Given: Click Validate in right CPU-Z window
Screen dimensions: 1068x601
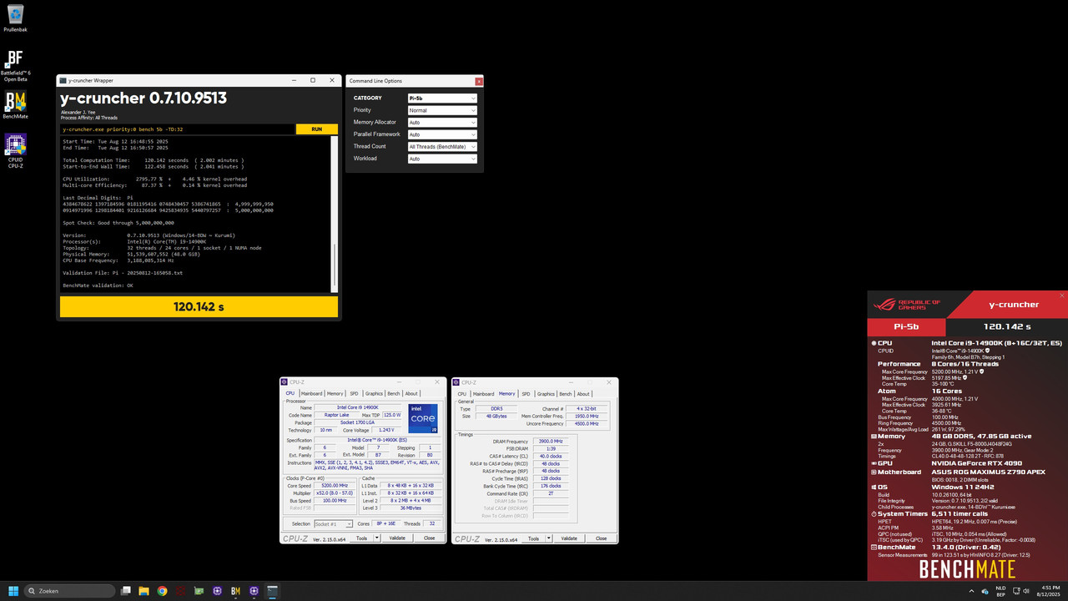Looking at the screenshot, I should point(569,538).
